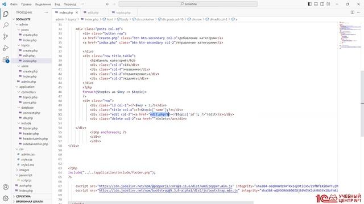
Task: Open editor More Actions ellipsis
Action: [359, 12]
